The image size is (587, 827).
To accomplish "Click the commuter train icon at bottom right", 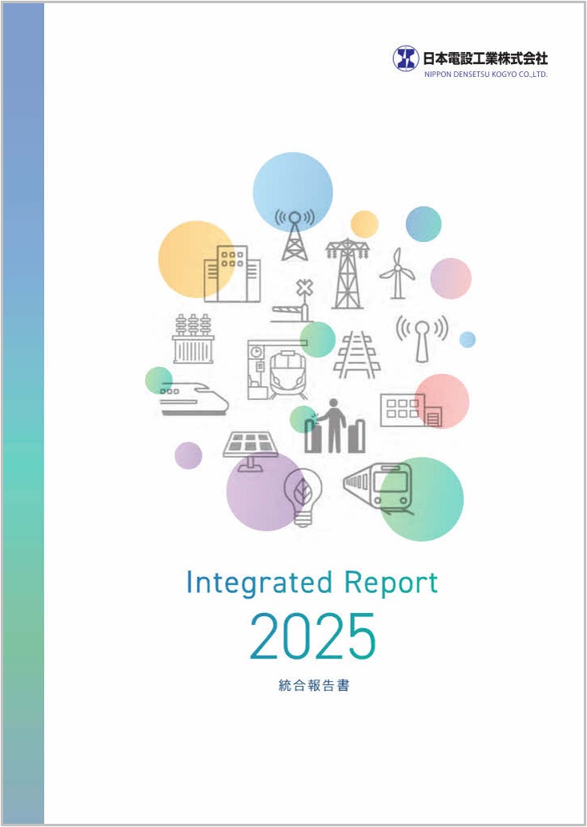I will click(x=378, y=486).
